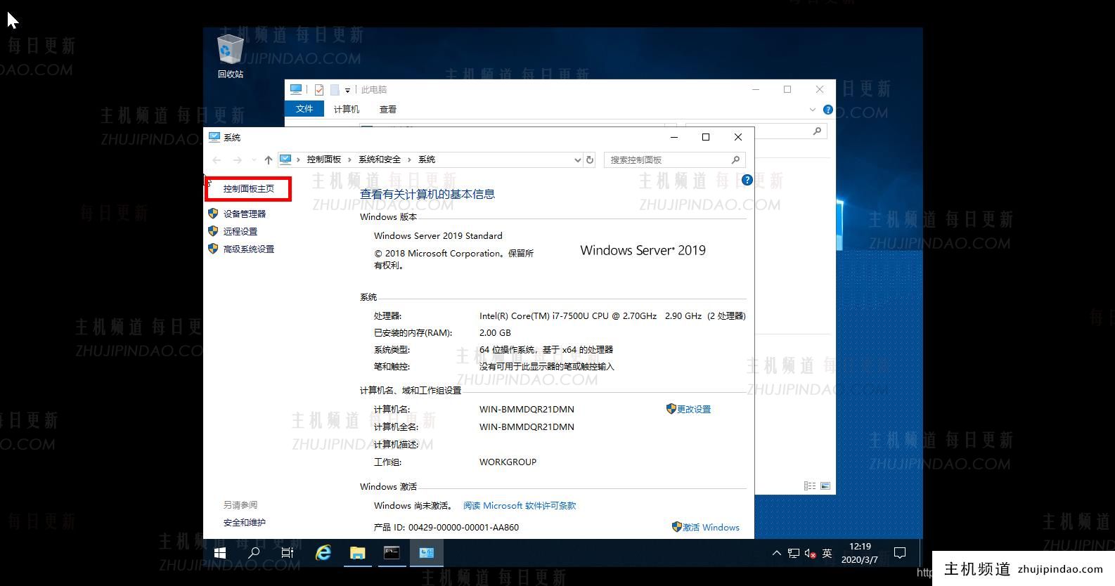
Task: Expand the arrow after 控制面板 breadcrumb
Action: [x=349, y=159]
